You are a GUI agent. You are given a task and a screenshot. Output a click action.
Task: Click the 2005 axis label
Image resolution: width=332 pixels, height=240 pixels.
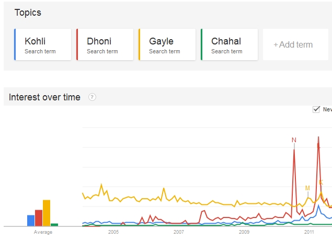pos(113,232)
